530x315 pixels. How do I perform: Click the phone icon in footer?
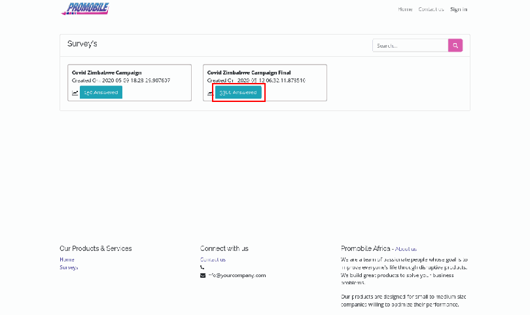point(203,267)
